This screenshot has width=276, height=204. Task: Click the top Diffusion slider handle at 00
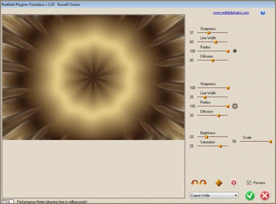(x=212, y=60)
